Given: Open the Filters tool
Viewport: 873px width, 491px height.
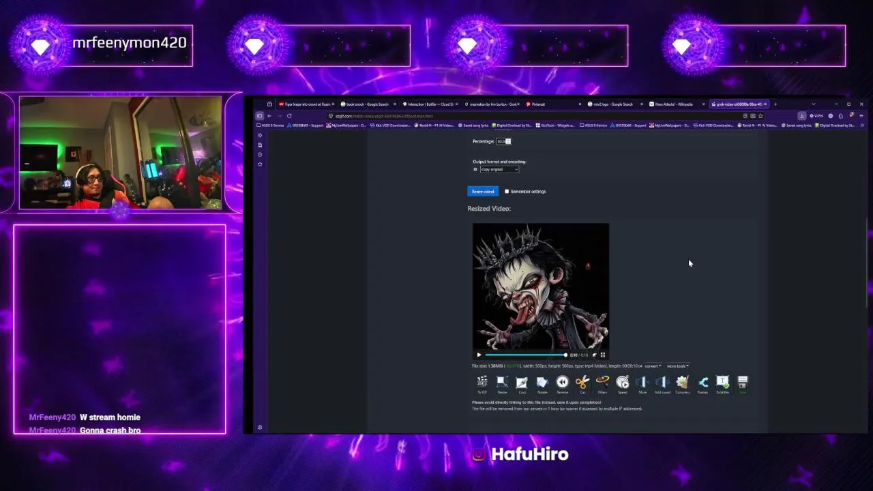Looking at the screenshot, I should pyautogui.click(x=602, y=384).
